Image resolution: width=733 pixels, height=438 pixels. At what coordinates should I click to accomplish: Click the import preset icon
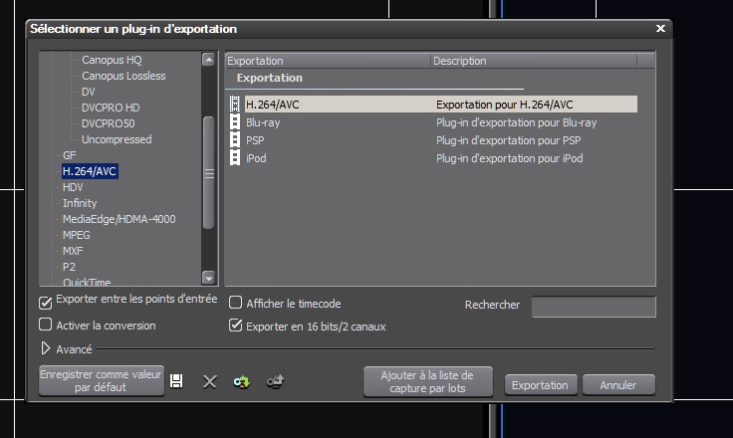(x=242, y=381)
